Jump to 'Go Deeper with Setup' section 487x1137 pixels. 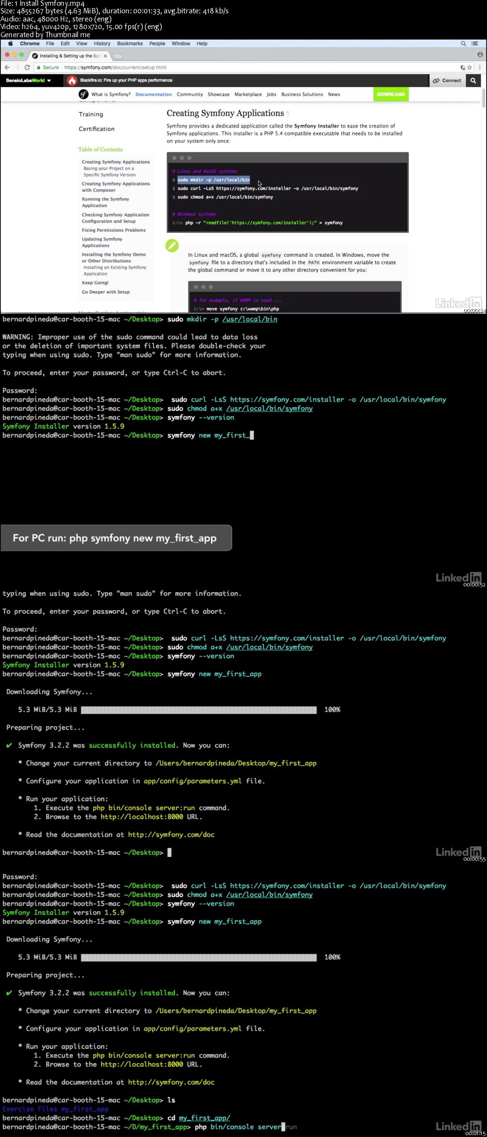[x=106, y=292]
